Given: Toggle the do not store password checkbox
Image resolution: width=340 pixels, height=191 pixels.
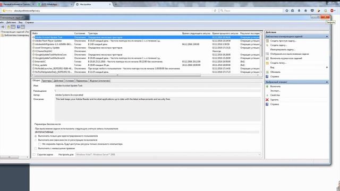Looking at the screenshot, I should [39, 144].
